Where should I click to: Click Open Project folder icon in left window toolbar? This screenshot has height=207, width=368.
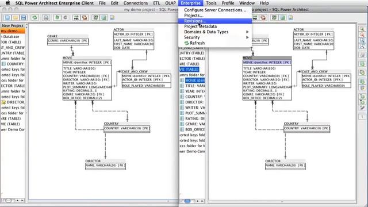(x=16, y=18)
